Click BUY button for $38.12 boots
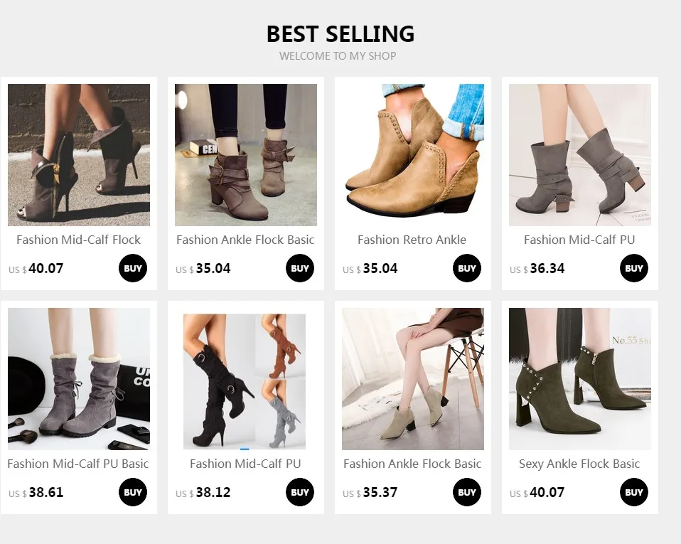The height and width of the screenshot is (544, 681). [300, 492]
